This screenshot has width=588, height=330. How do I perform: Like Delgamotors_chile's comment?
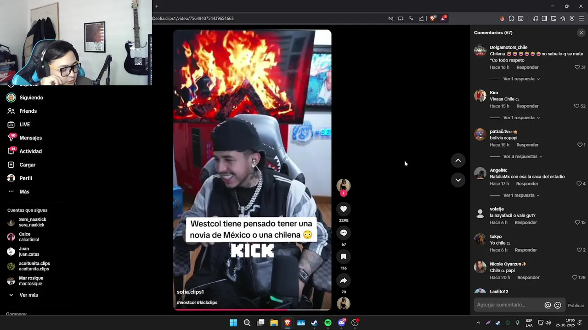tap(577, 67)
